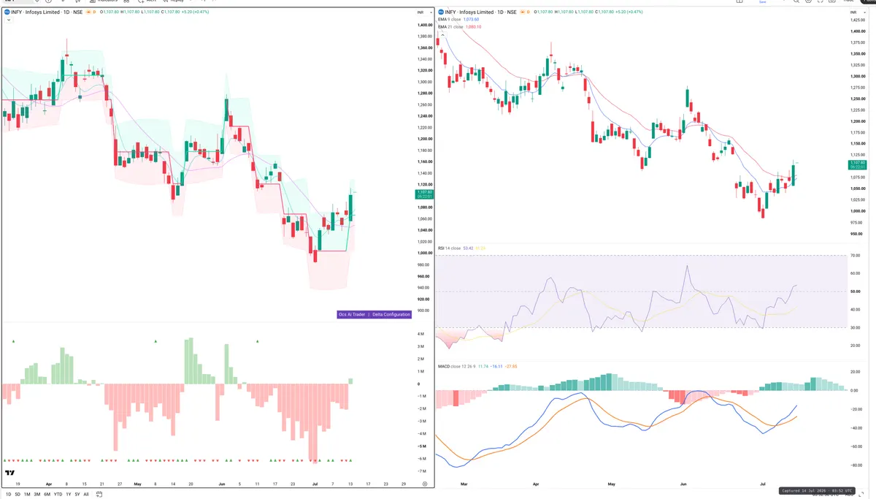This screenshot has width=876, height=499.
Task: Select the 1D date range
Action: click(9, 494)
